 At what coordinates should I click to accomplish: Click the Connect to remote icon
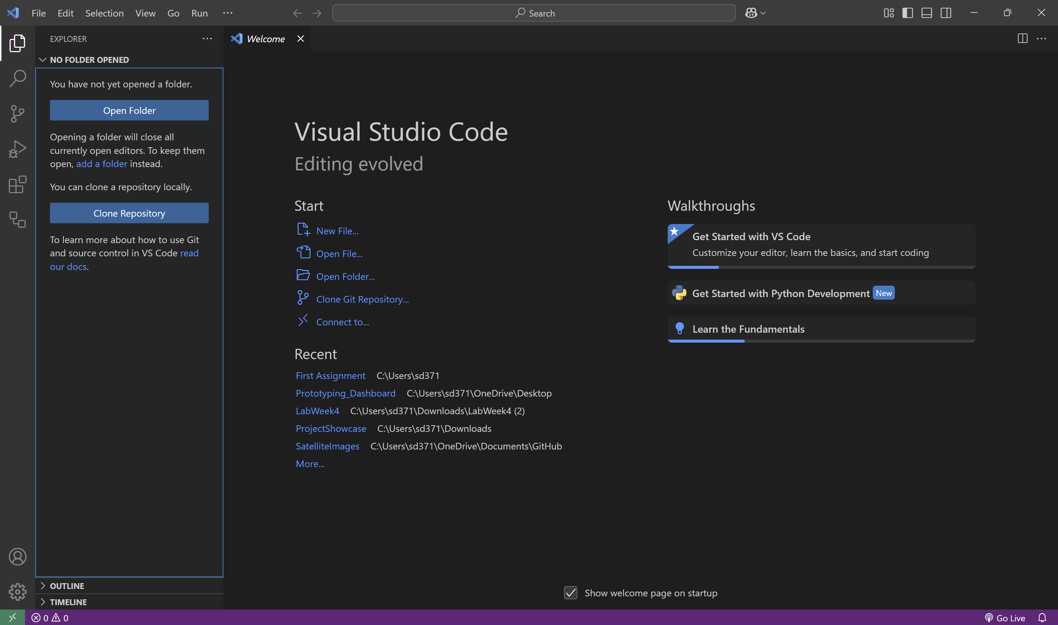pos(303,321)
